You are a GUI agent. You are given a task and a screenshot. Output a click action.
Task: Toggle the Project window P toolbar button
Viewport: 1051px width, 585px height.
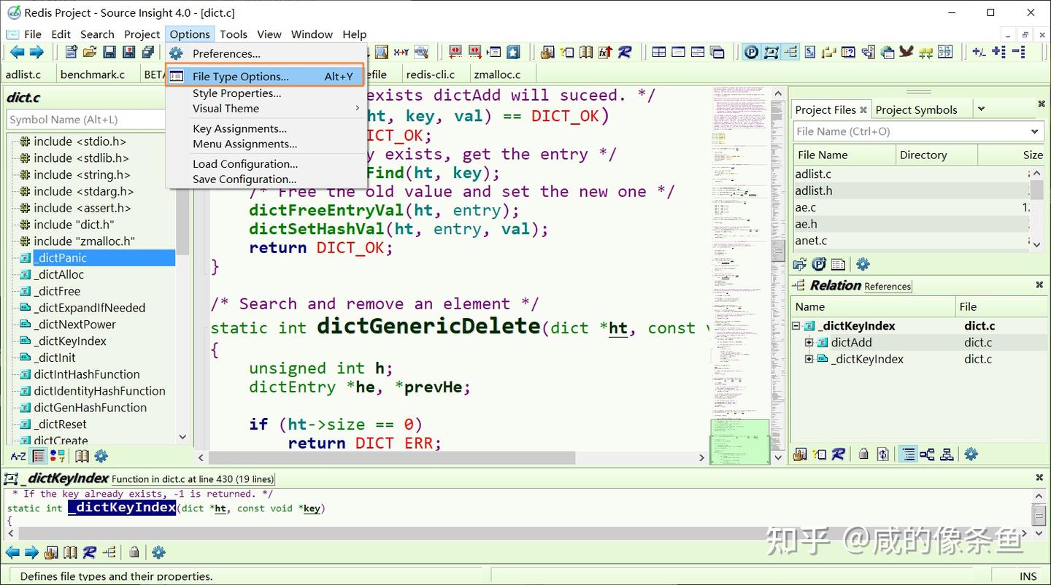[x=751, y=52]
